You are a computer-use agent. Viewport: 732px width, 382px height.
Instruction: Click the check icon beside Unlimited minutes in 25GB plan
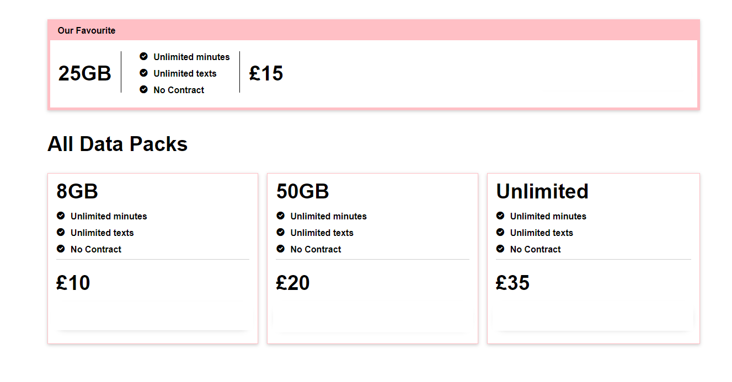click(x=143, y=56)
